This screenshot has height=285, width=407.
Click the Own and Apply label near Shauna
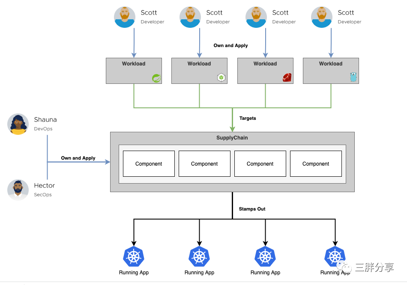point(78,158)
